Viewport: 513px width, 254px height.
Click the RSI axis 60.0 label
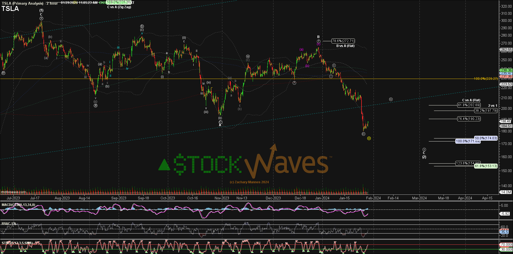pyautogui.click(x=505, y=227)
